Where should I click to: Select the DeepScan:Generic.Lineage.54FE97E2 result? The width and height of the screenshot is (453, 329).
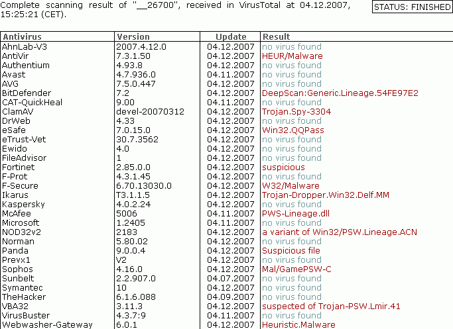pyautogui.click(x=340, y=93)
